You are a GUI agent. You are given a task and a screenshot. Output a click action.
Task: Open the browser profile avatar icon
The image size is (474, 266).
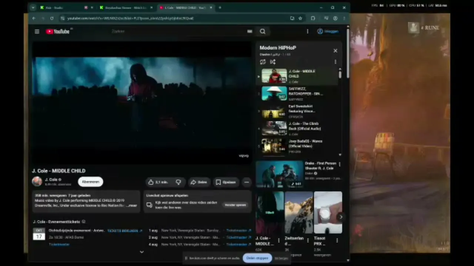(x=335, y=18)
